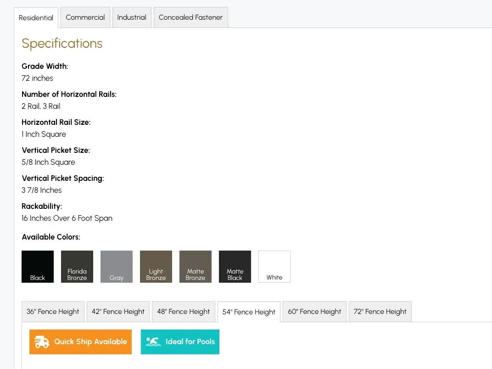492x369 pixels.
Task: Open the Concealed Fastener tab
Action: [x=191, y=17]
